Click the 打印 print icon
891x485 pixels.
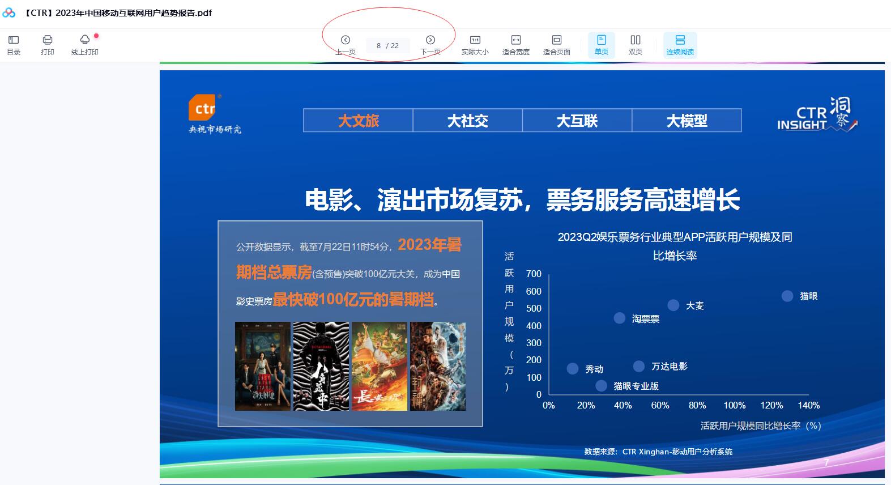[x=48, y=45]
